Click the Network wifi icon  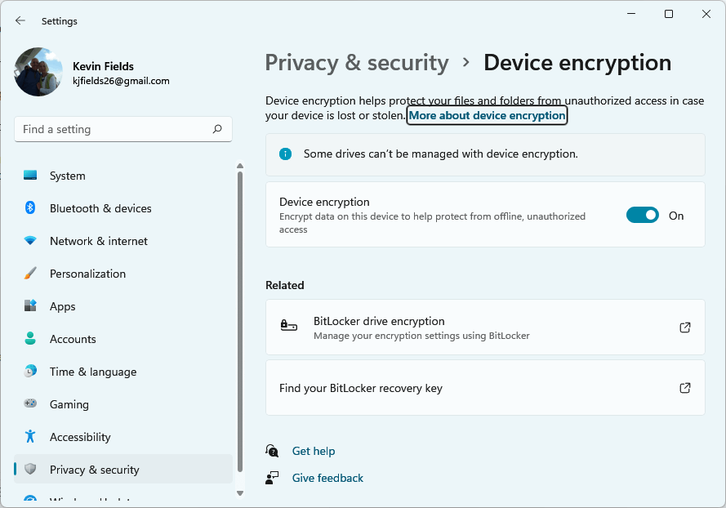[x=30, y=241]
